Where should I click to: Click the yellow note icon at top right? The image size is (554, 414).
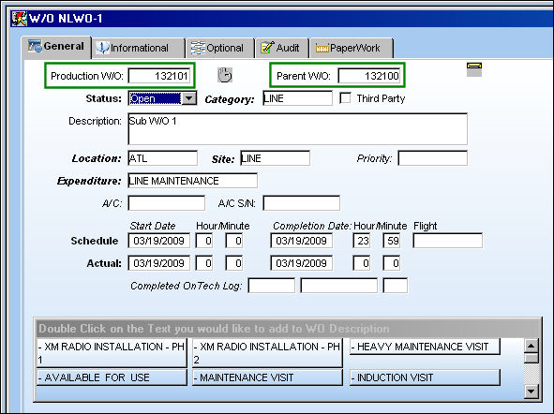tap(474, 69)
